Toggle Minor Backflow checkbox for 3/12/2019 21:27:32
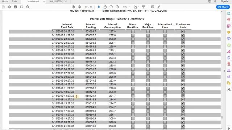Screen dimensions: 232x130 pyautogui.click(x=133, y=35)
